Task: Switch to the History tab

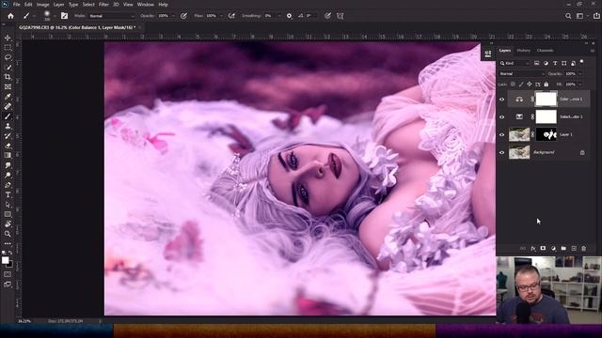Action: point(523,51)
